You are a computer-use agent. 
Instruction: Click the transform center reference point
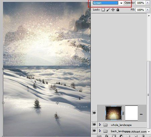(57, 103)
